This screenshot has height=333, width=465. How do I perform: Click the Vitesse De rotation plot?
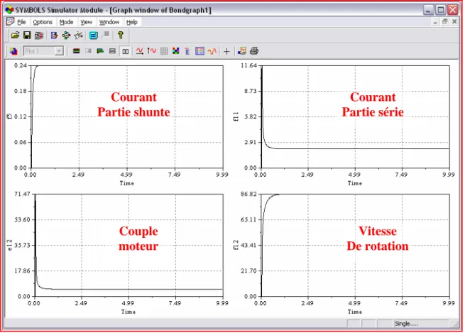[x=355, y=245]
